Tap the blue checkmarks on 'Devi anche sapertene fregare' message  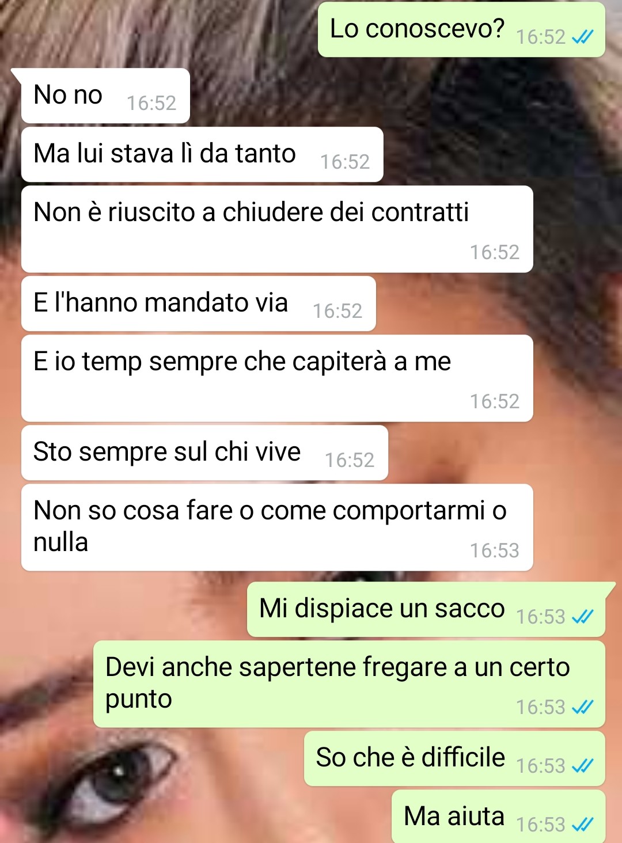click(582, 707)
